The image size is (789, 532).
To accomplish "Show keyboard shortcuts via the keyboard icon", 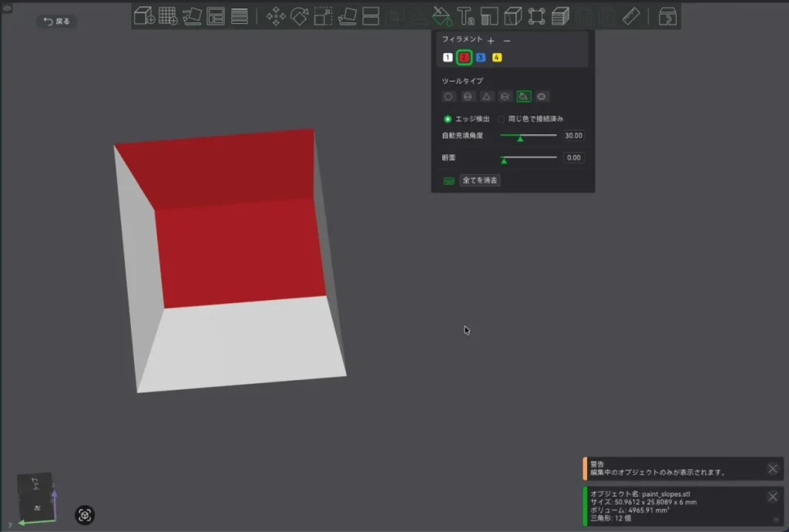I will 449,180.
